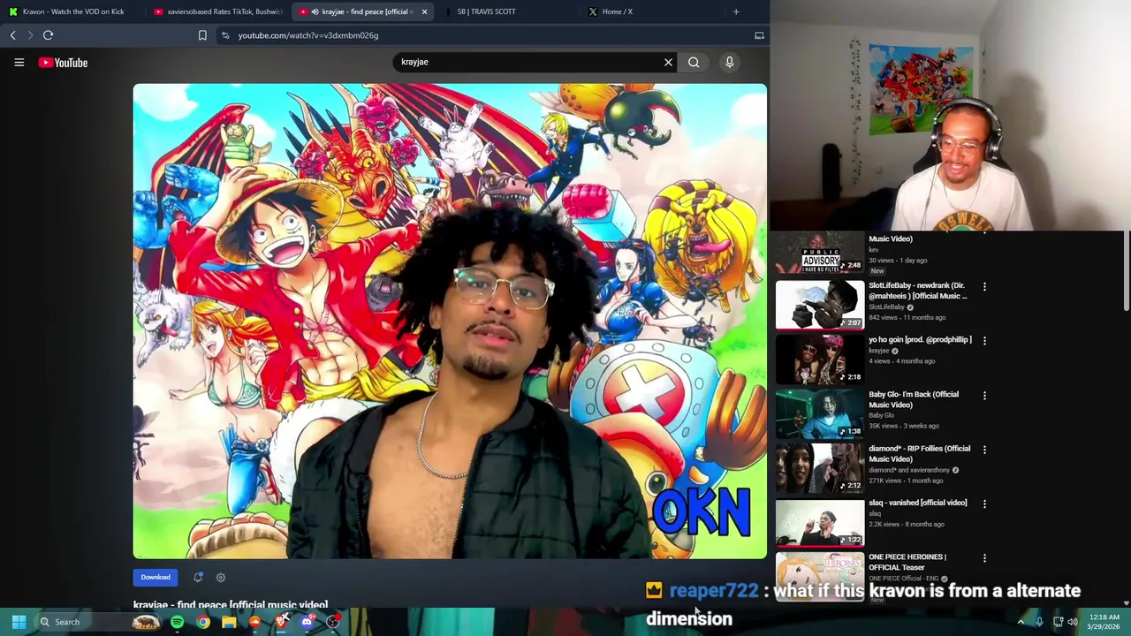Open ONE PIECE HEROINES OFFICIAL Teaser title
Screen dimensions: 1131x636
[x=907, y=562]
